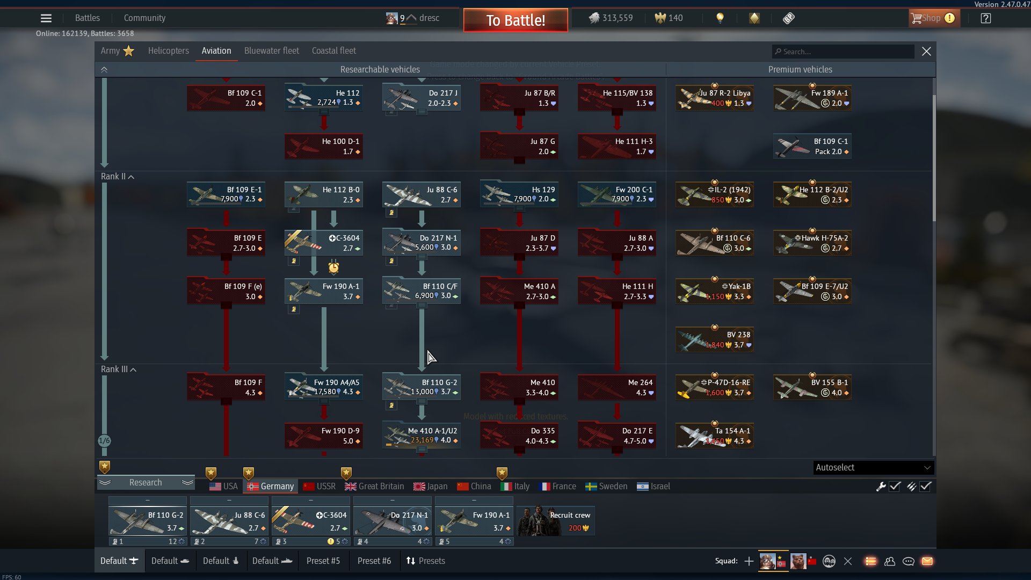Viewport: 1031px width, 580px height.
Task: Open squad members masks icon
Action: 829,561
